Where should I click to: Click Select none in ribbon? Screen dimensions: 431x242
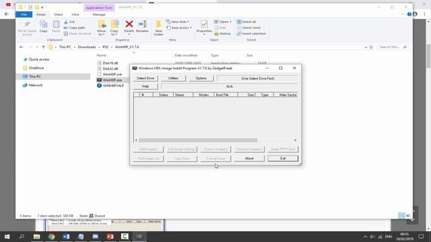(x=248, y=28)
